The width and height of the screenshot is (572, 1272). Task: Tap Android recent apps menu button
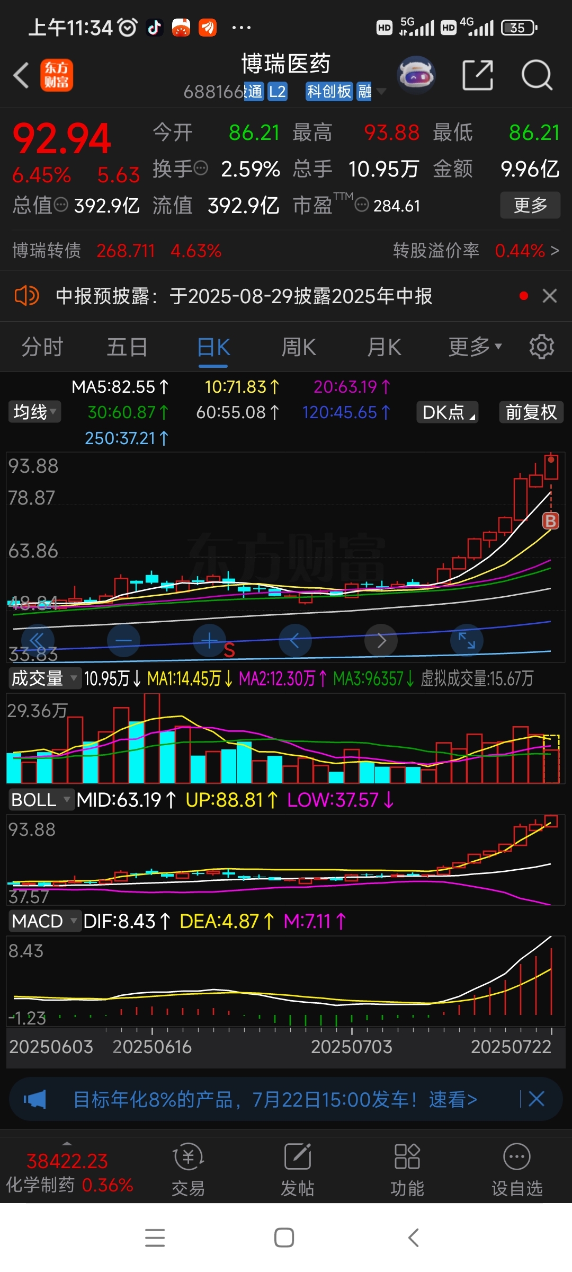coord(155,1238)
